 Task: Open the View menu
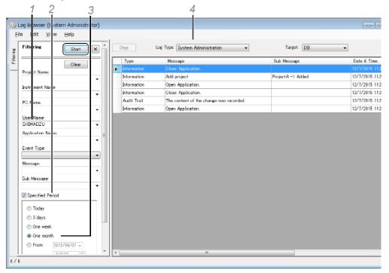(x=51, y=35)
